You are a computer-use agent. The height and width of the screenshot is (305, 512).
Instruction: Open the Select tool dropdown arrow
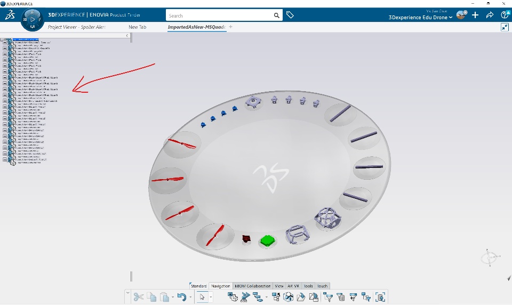tap(211, 297)
